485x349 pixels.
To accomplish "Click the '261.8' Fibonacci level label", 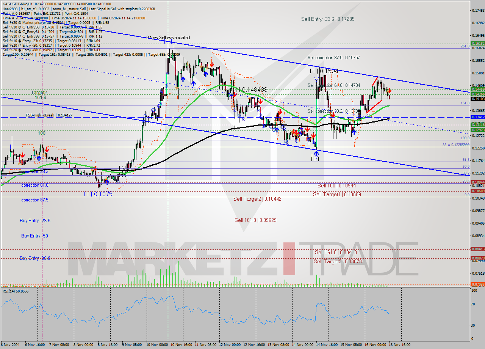I will (x=465, y=46).
